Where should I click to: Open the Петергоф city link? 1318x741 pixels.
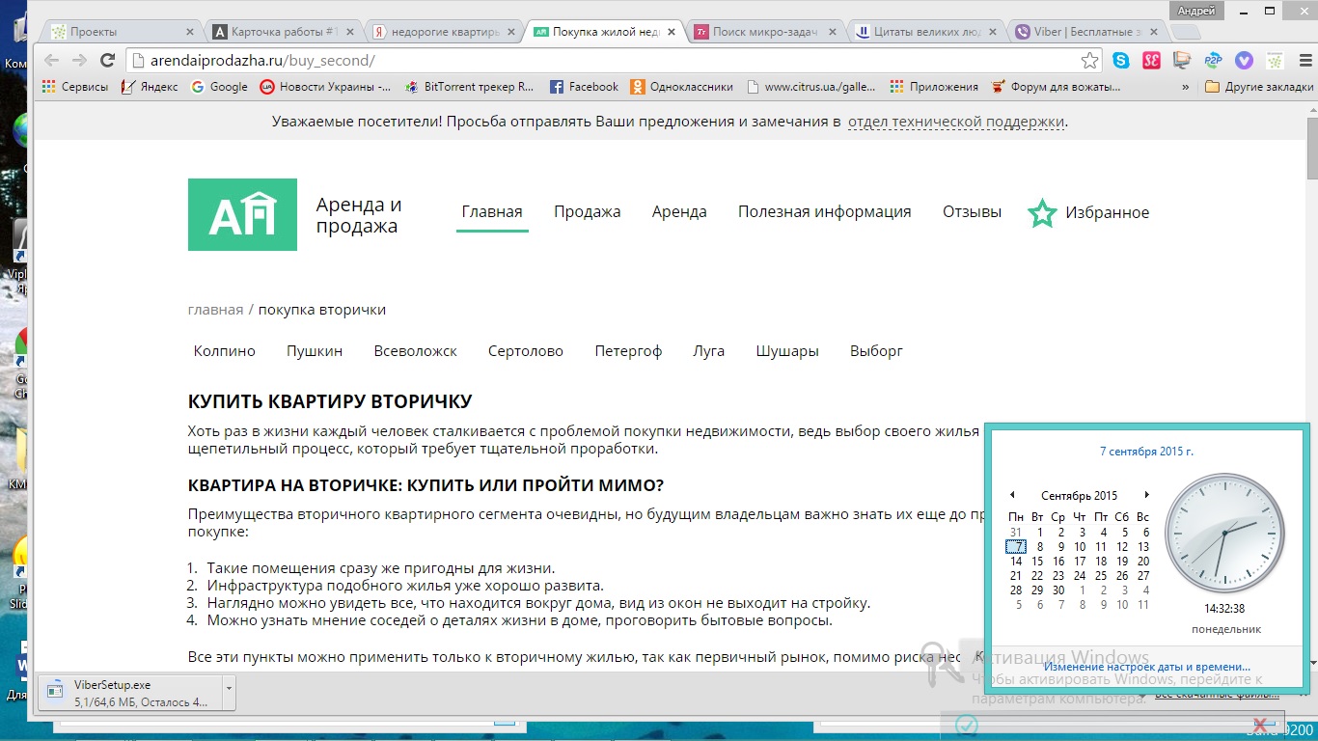tap(628, 351)
